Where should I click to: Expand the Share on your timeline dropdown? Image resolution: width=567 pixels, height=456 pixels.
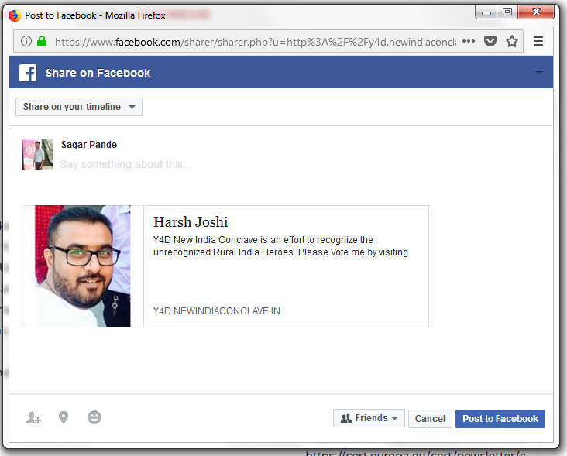point(79,107)
